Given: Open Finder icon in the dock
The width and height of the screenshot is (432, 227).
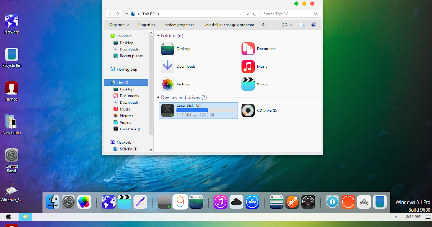Looking at the screenshot, I should coord(53,202).
